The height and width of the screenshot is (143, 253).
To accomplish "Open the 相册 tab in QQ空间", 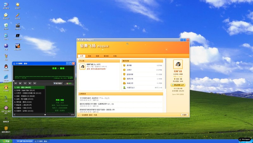I will click(97, 56).
